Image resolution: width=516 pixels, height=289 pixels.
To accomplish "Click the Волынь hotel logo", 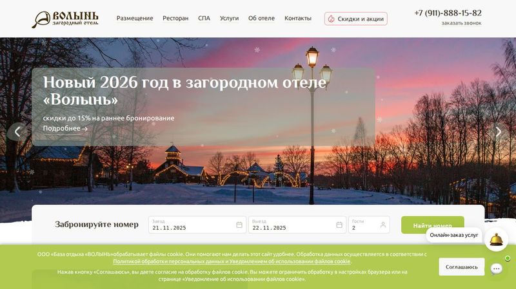I will pyautogui.click(x=65, y=19).
